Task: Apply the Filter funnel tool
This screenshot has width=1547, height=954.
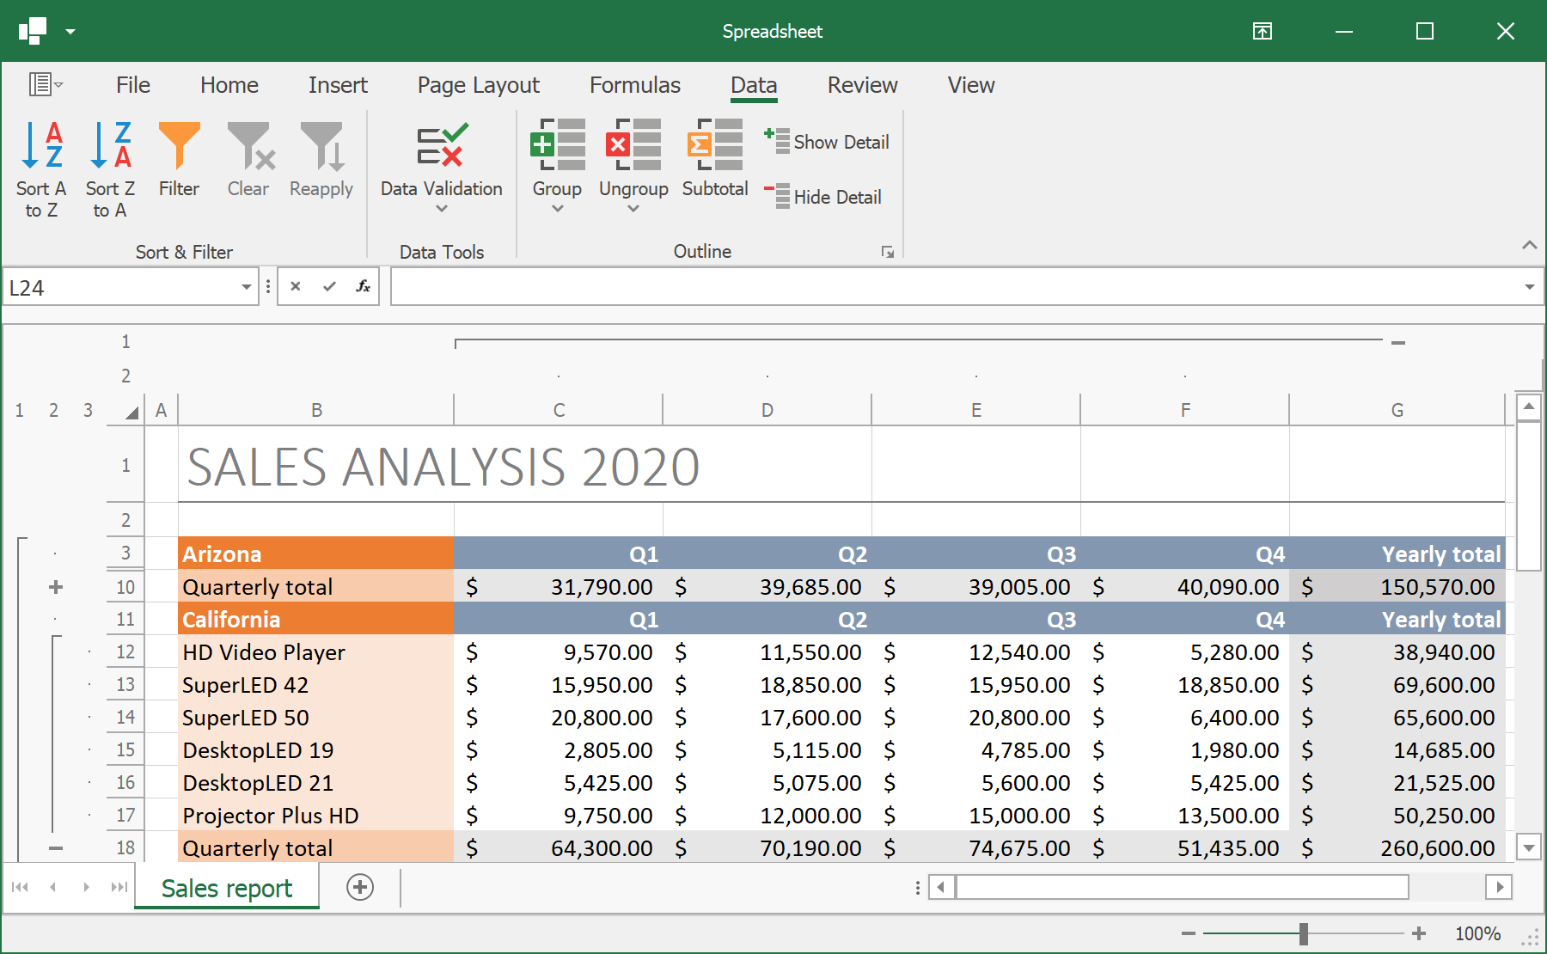Action: pyautogui.click(x=179, y=146)
